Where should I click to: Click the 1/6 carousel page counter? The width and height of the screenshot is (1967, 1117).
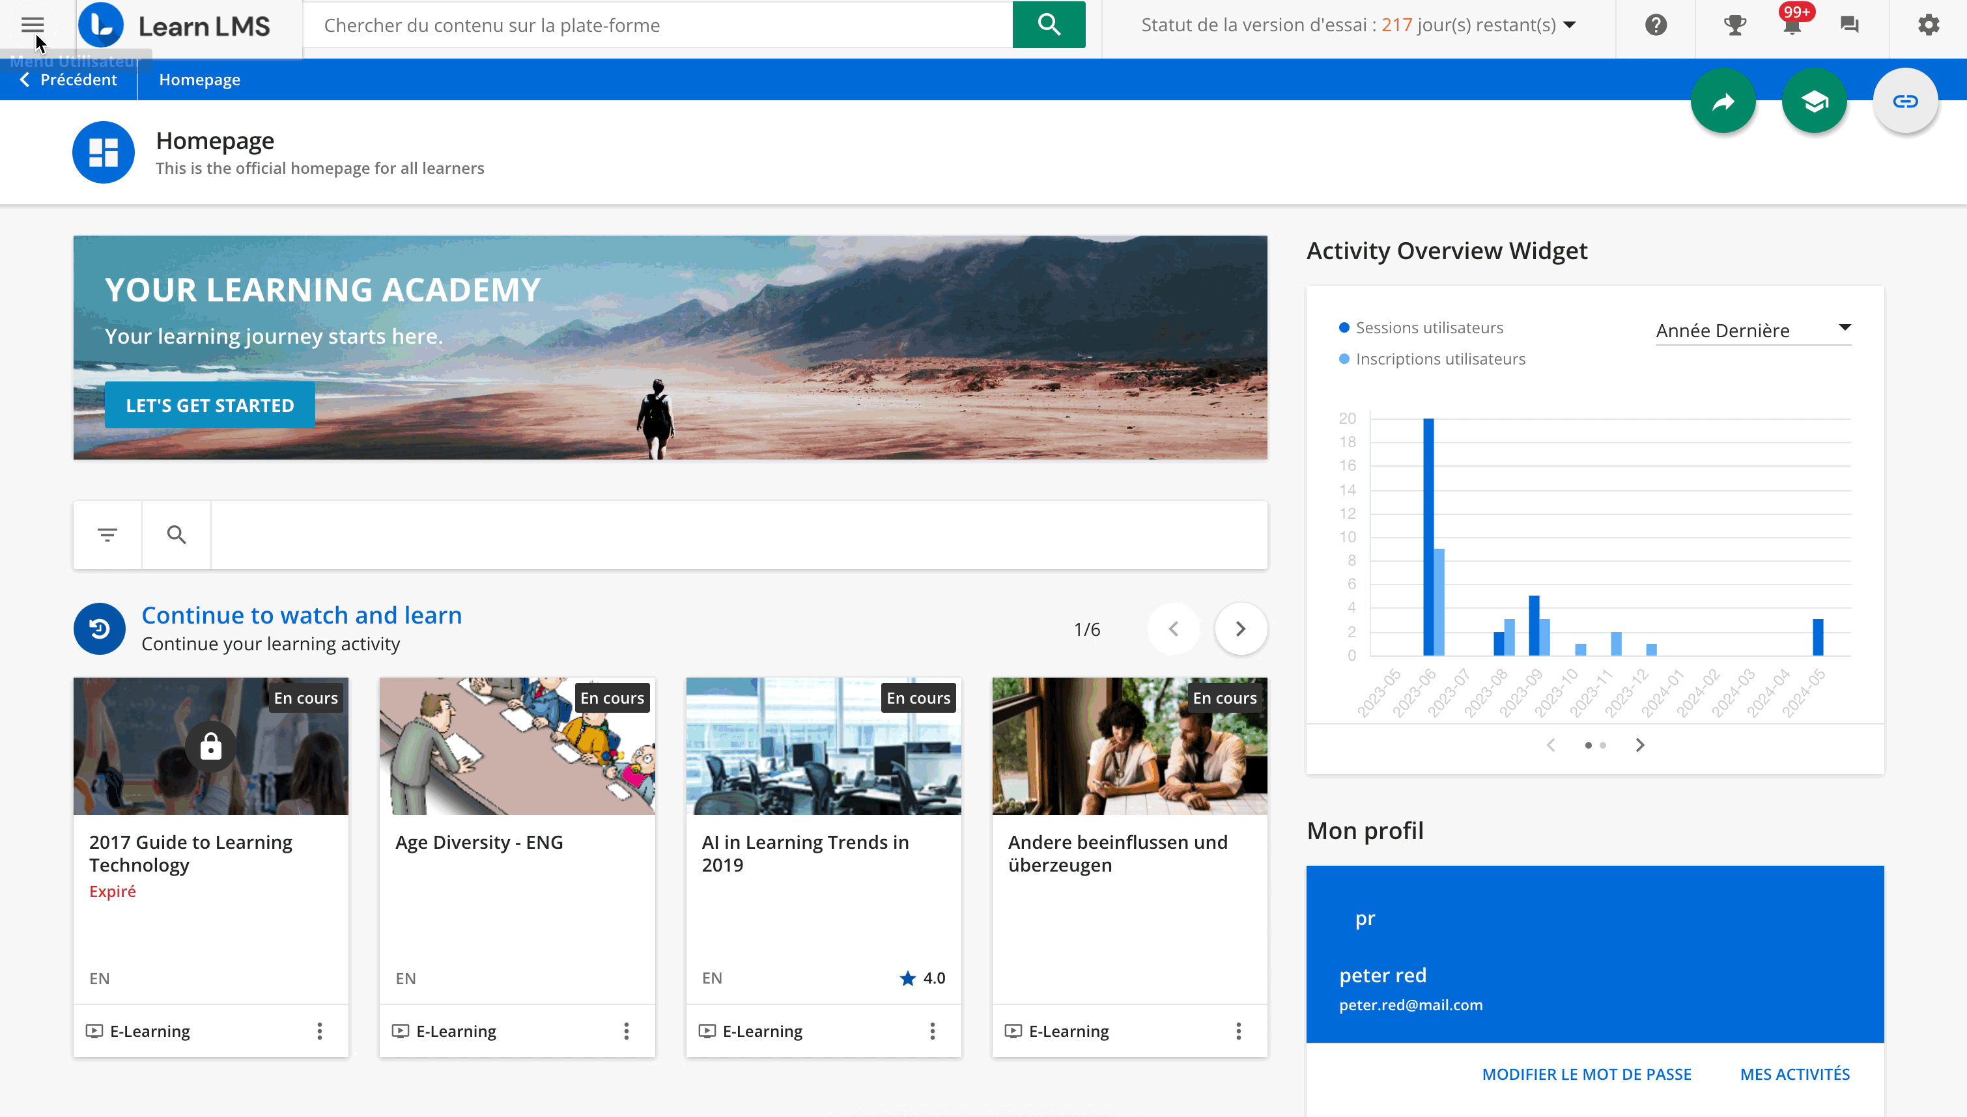1086,630
